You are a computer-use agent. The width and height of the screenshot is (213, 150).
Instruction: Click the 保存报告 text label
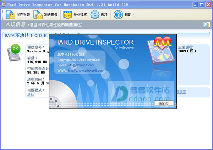coord(23,15)
